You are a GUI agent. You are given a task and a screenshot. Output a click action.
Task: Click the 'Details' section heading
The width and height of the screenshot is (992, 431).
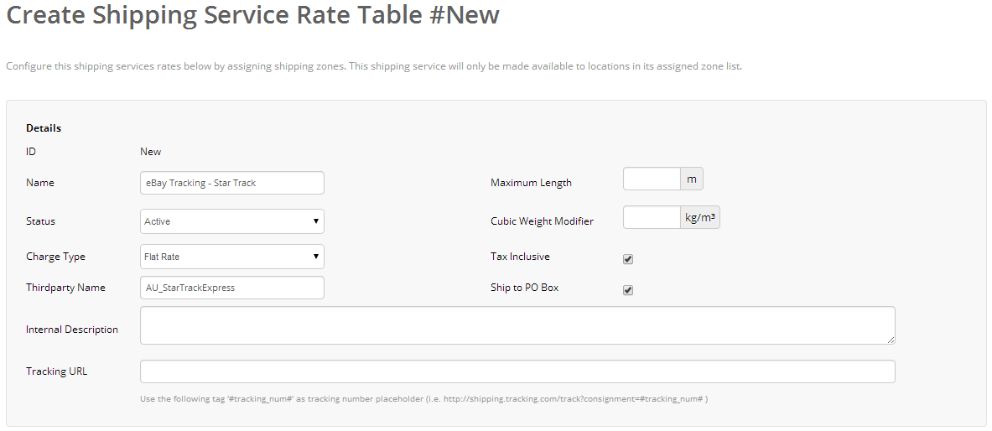point(44,127)
